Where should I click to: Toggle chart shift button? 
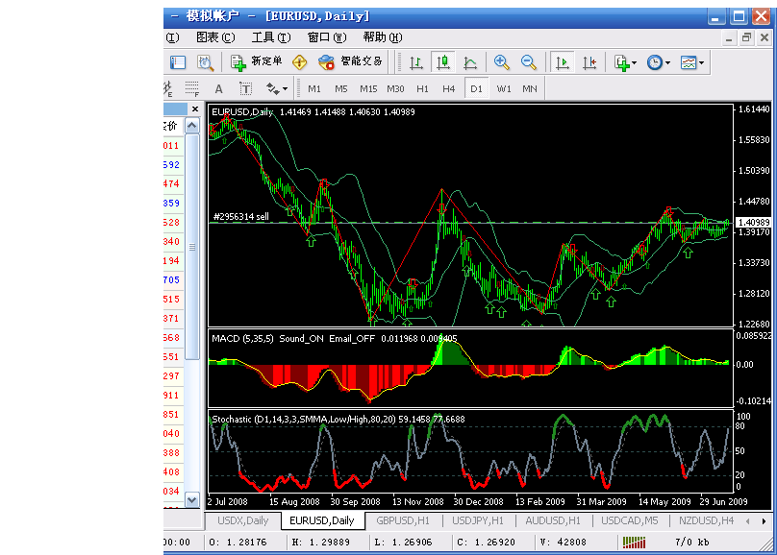click(x=589, y=62)
